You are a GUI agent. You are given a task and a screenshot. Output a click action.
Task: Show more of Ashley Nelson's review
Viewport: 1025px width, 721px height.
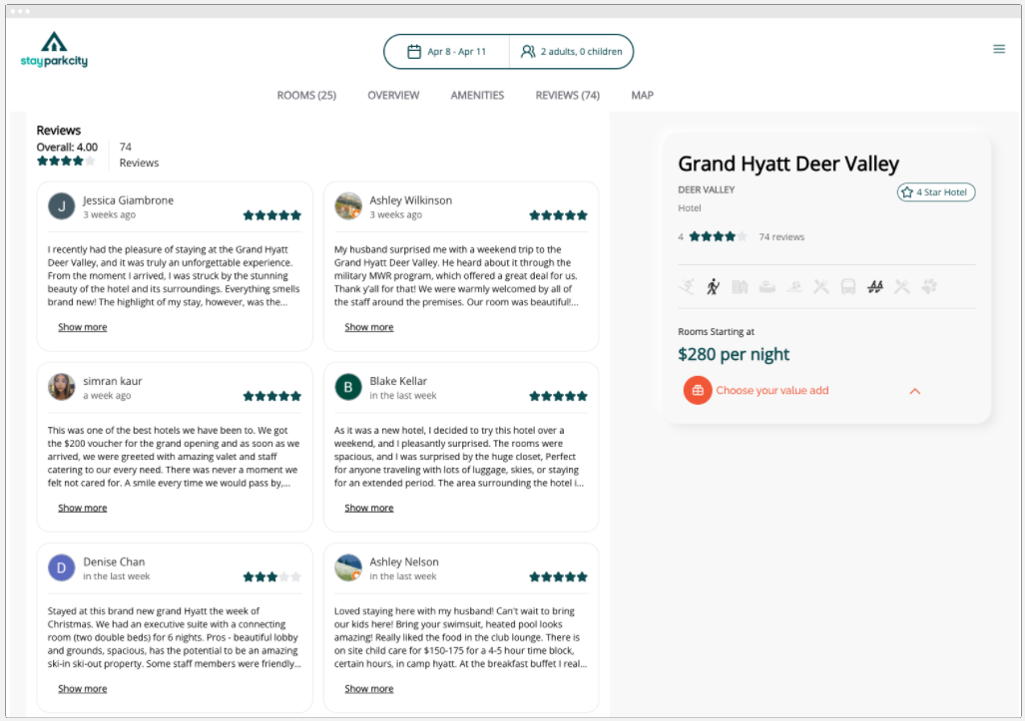368,689
